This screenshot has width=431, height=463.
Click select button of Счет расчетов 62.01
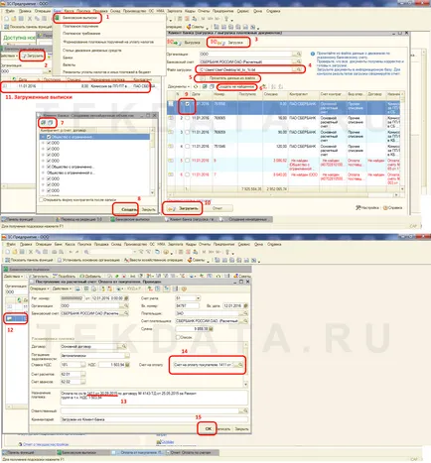tap(83, 374)
